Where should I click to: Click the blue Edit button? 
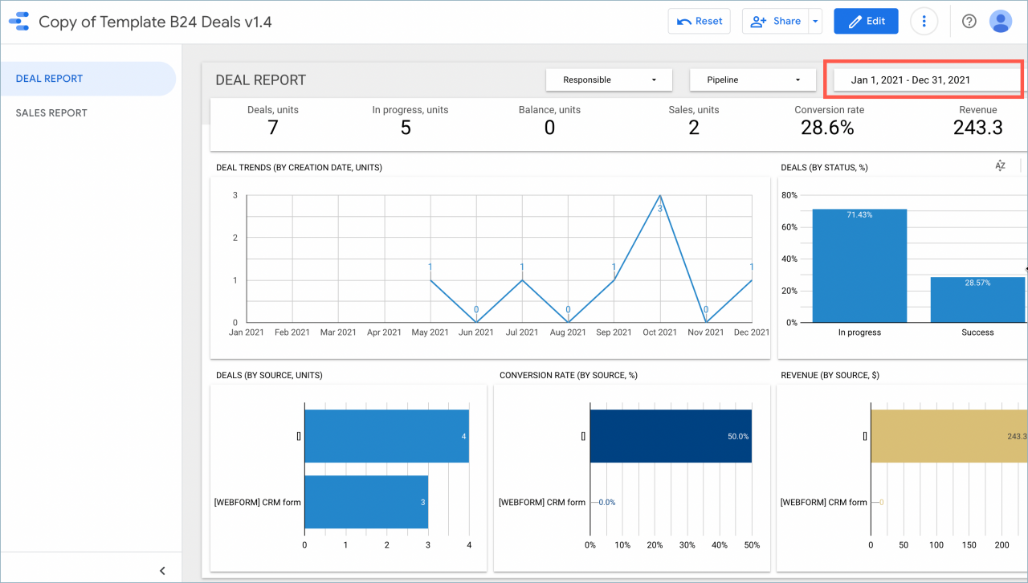coord(866,22)
